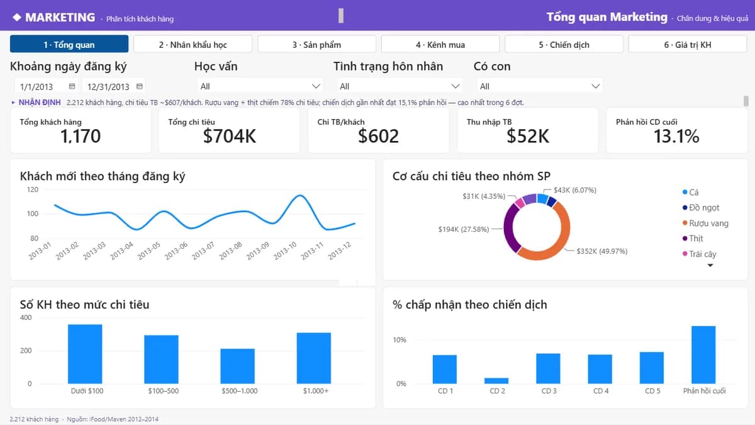Open the 3 · Sản phẩm tab

click(x=316, y=44)
